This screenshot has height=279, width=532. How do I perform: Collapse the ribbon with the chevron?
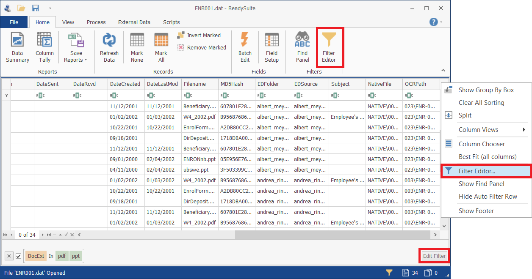(x=443, y=71)
